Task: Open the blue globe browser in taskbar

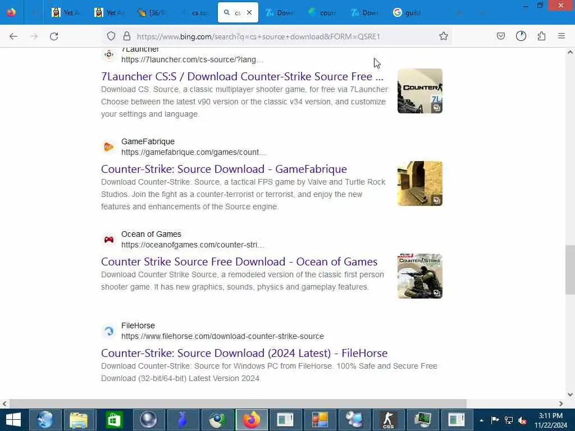Action: [45, 420]
